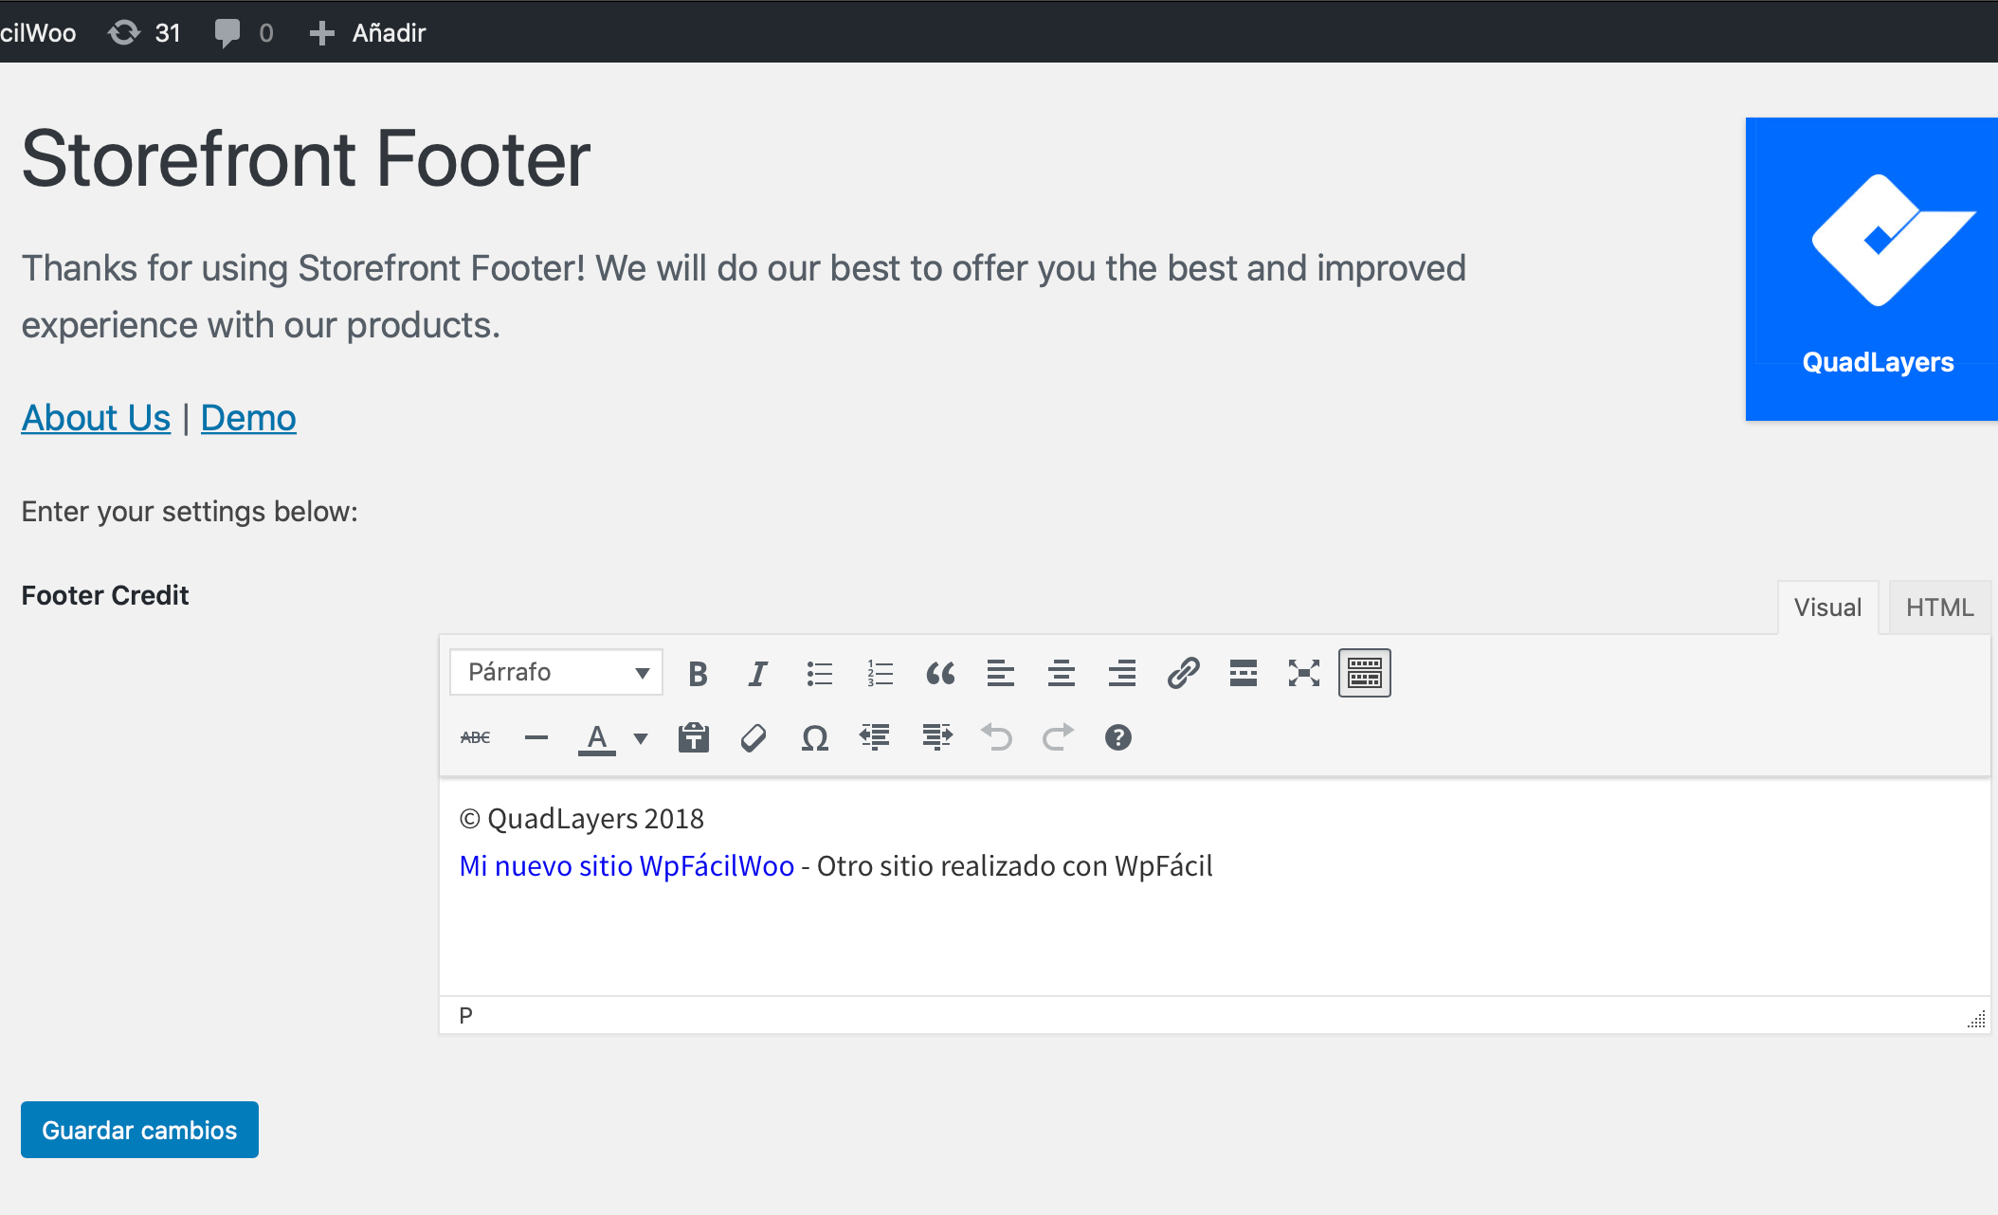The height and width of the screenshot is (1215, 1998).
Task: Toggle italic formatting in the editor
Action: tap(758, 673)
